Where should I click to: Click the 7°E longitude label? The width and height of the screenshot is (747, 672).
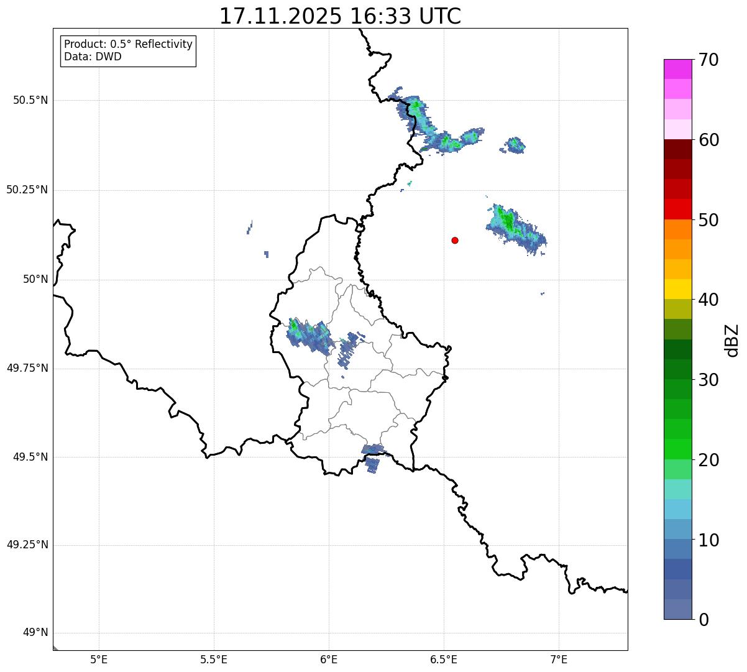click(559, 659)
